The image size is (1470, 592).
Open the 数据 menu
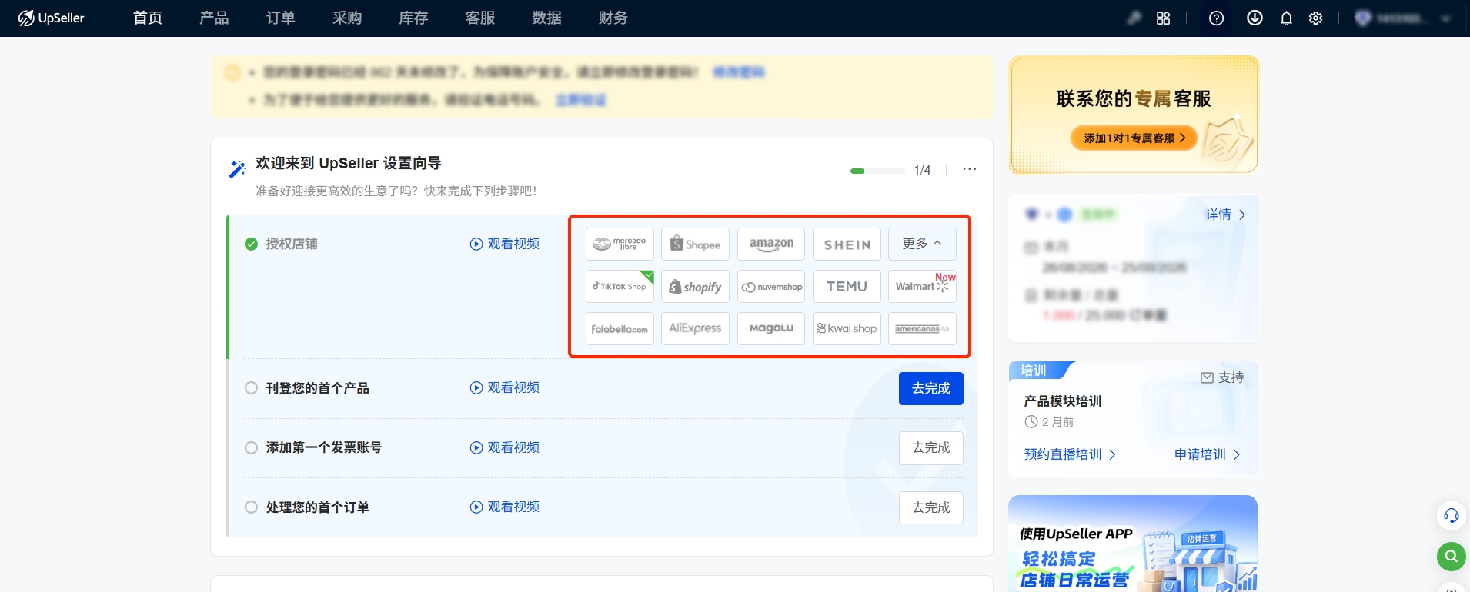546,18
